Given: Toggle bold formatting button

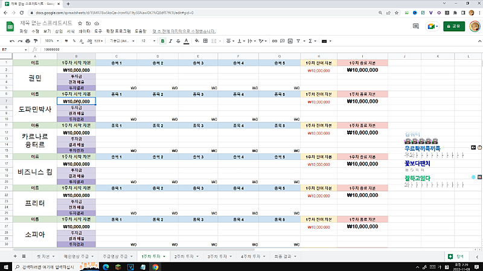Looking at the screenshot, I should [162, 41].
